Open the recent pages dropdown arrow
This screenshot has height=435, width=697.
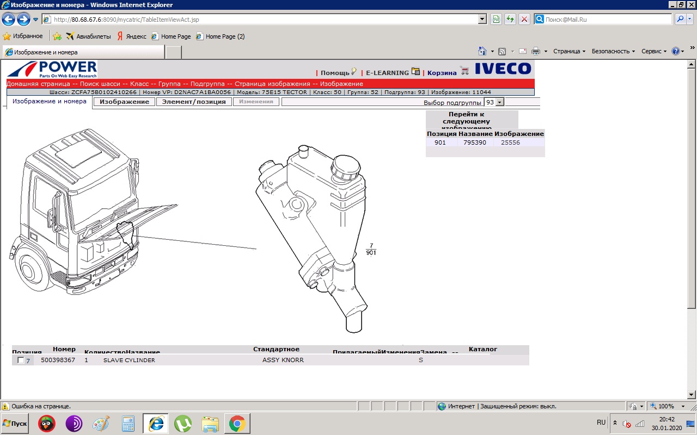[x=36, y=20]
